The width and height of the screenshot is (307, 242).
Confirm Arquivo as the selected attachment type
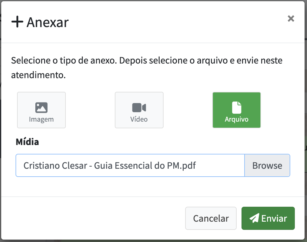click(237, 110)
